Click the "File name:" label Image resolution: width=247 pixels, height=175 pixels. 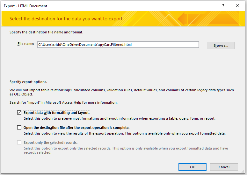26,44
